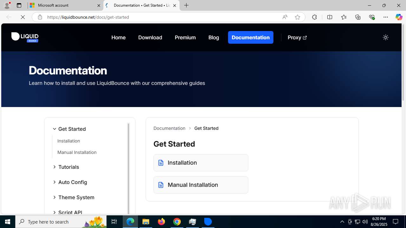406x228 pixels.
Task: Expand the Script API sidebar section
Action: pyautogui.click(x=68, y=212)
